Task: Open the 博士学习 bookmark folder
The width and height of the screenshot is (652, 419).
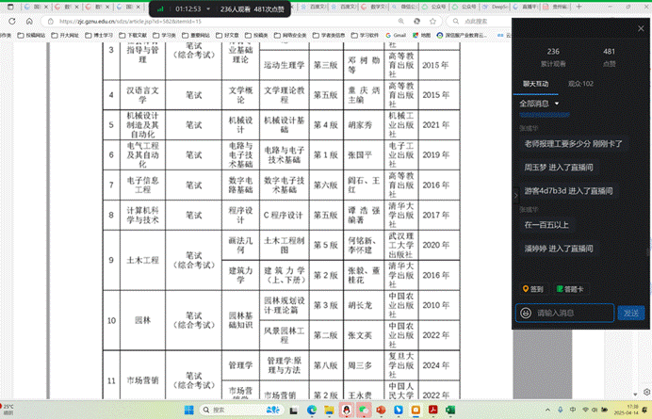Action: [x=99, y=36]
